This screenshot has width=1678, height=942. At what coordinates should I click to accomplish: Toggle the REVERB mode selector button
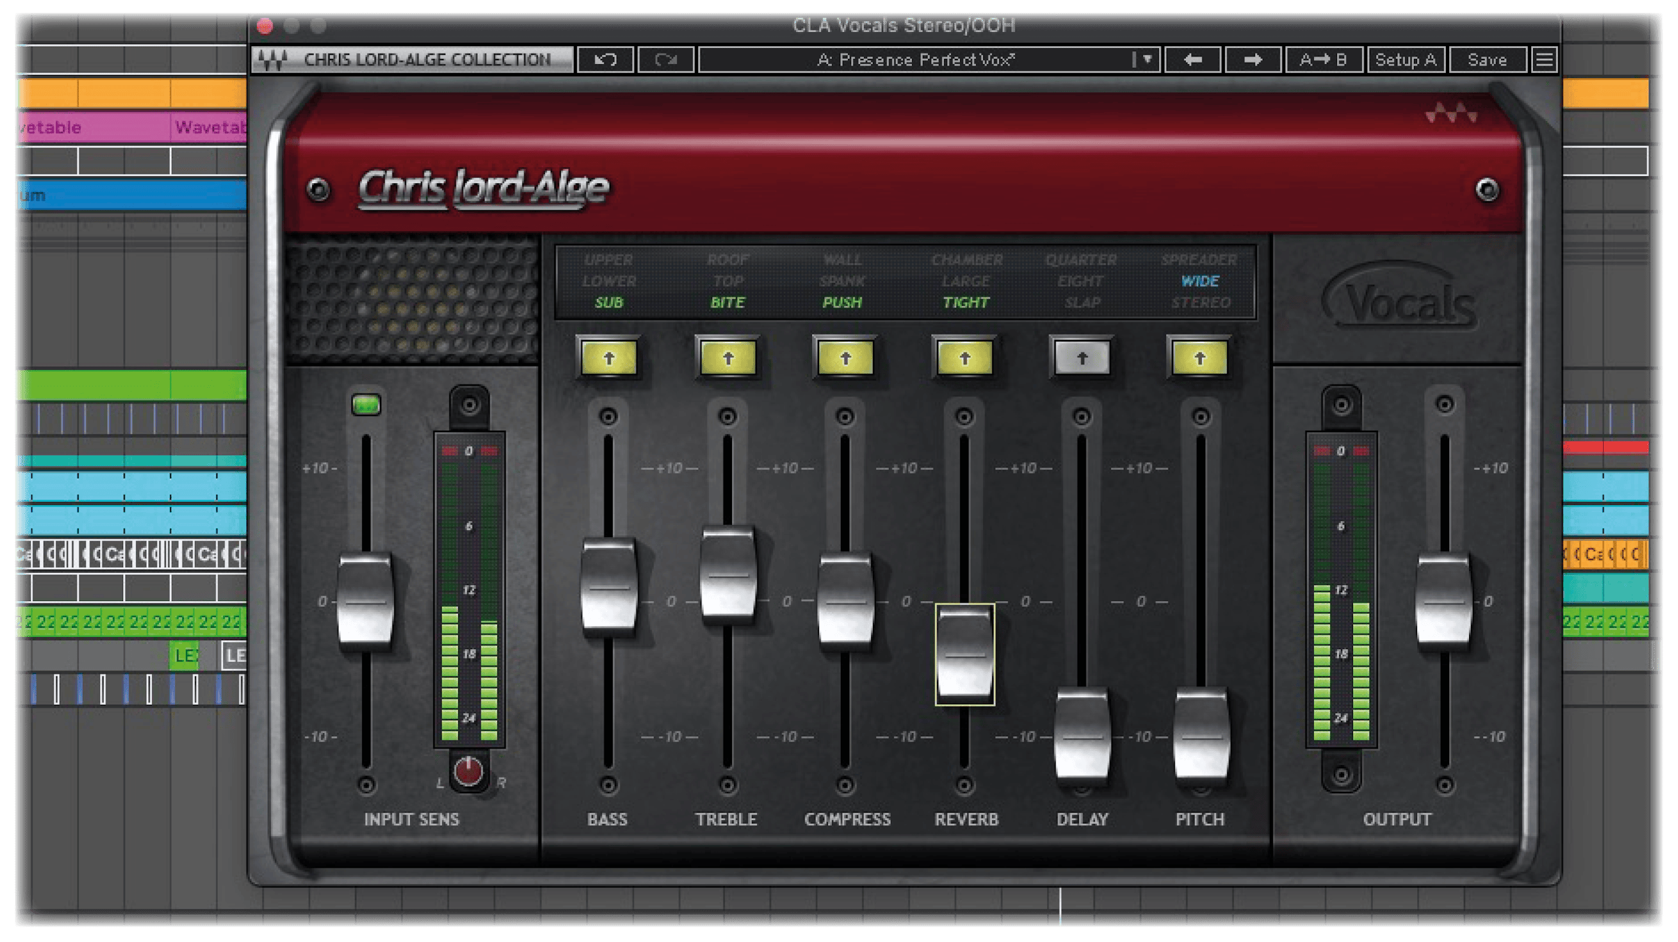coord(965,358)
